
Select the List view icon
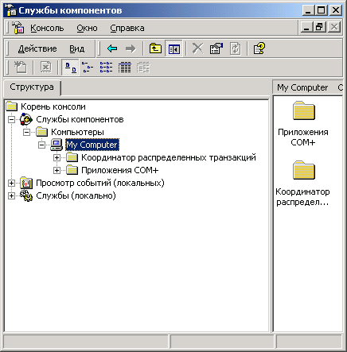pos(106,68)
